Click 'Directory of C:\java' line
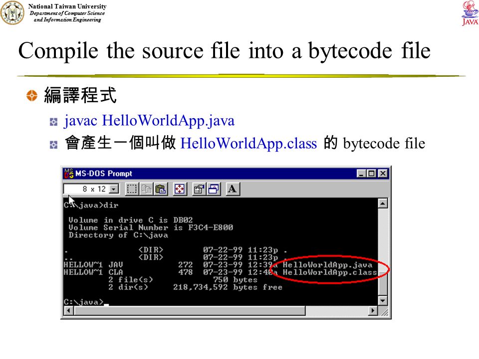This screenshot has width=479, height=359. click(118, 235)
